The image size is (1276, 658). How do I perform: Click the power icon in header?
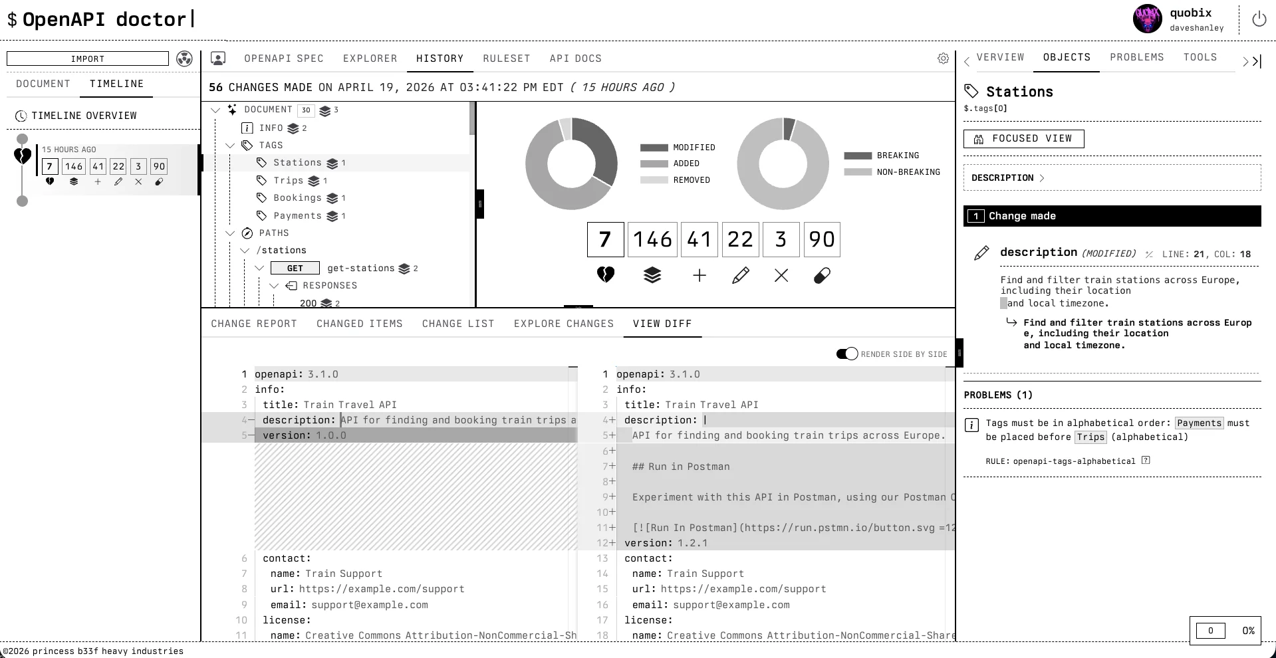coord(1259,19)
